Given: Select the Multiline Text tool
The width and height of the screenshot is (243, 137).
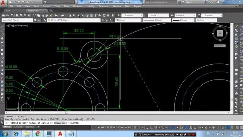Looking at the screenshot, I should tap(2, 97).
